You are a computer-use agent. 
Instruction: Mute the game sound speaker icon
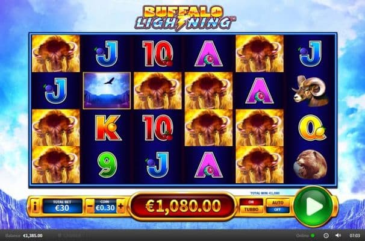[x=338, y=236]
